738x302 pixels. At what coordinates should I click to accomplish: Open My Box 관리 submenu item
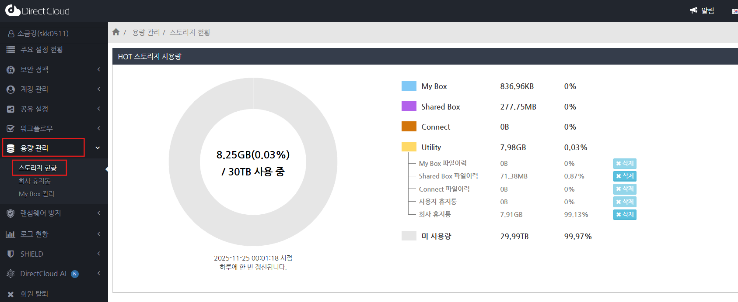(x=36, y=194)
